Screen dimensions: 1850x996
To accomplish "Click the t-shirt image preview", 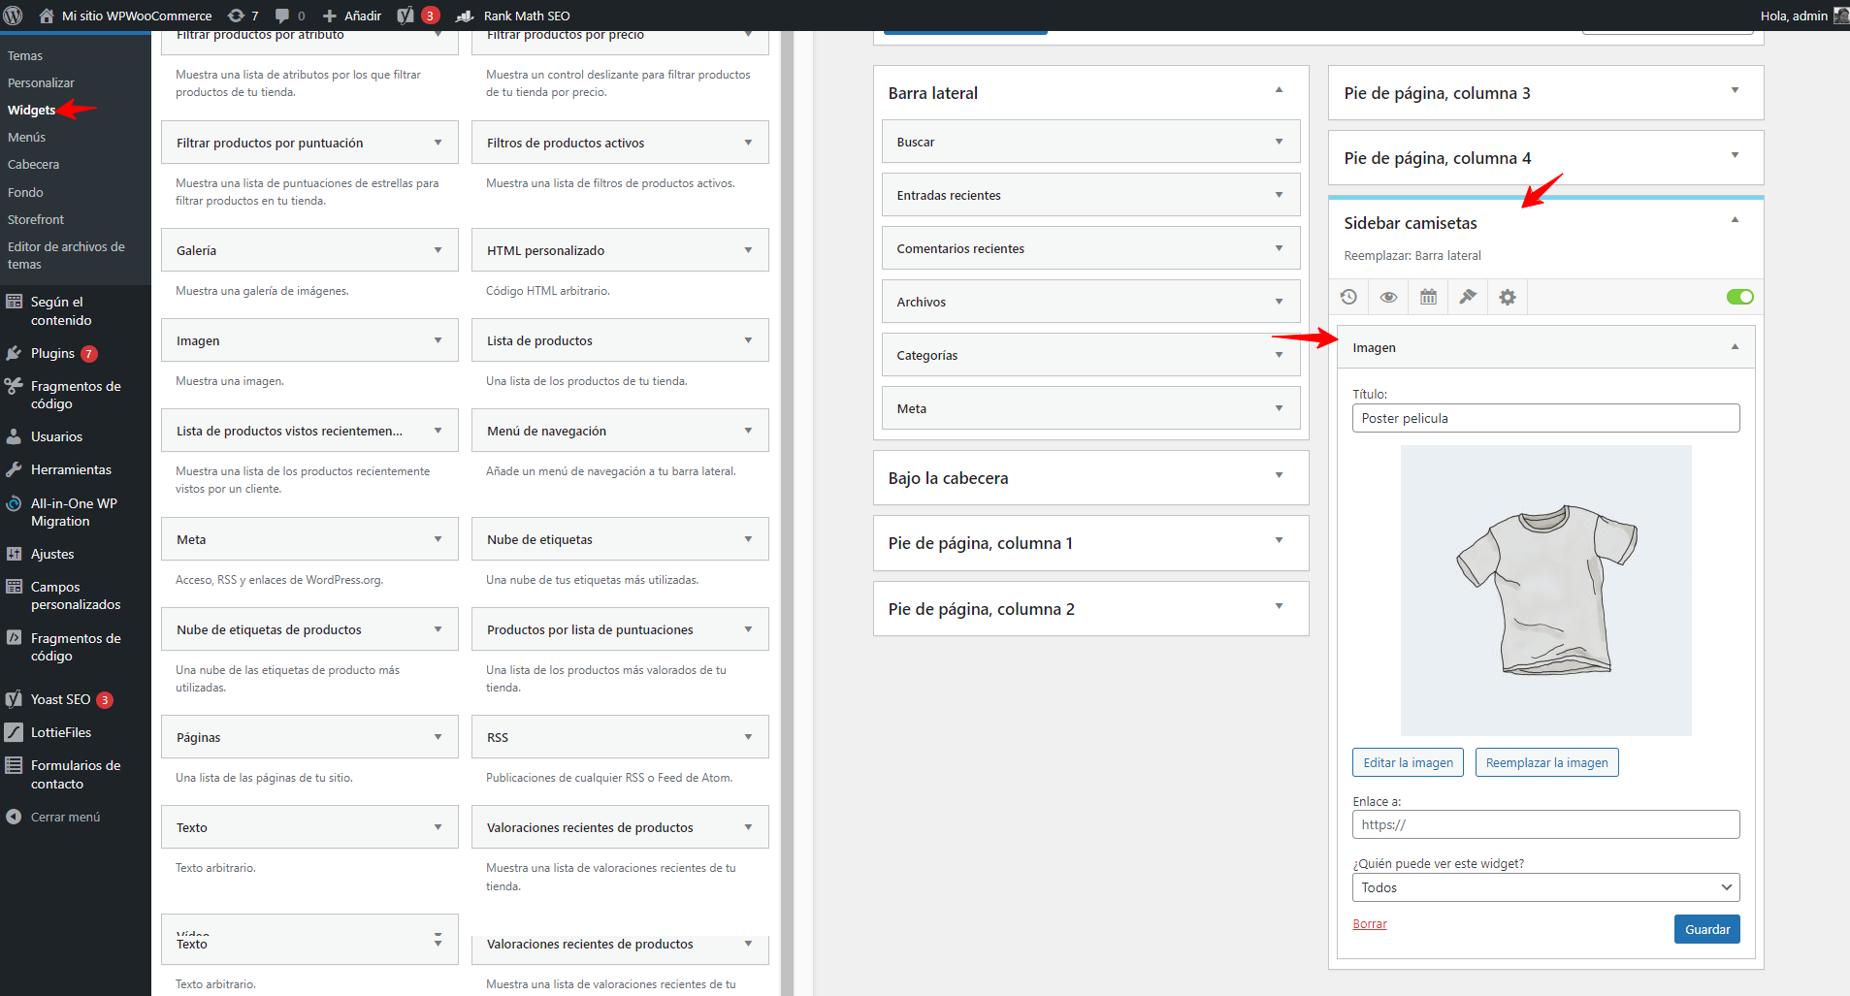I will pos(1546,591).
